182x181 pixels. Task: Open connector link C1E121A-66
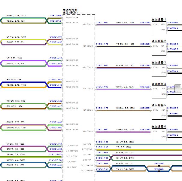pyautogui.click(x=102, y=164)
